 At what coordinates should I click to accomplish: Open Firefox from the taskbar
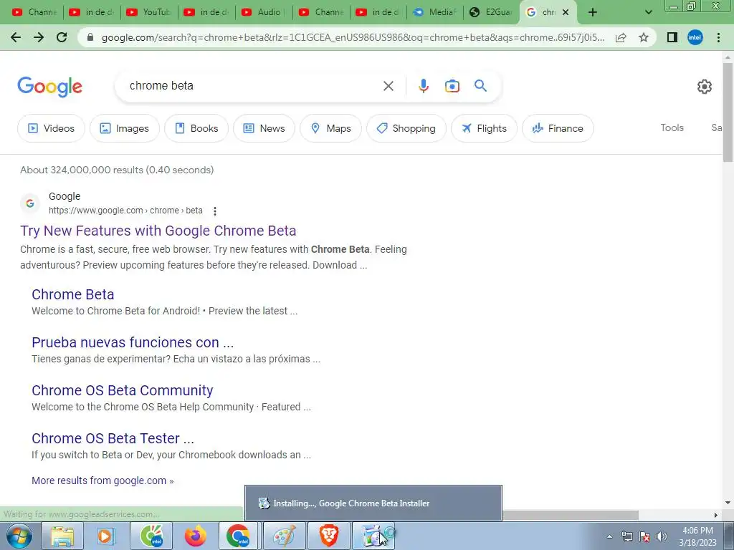[195, 536]
